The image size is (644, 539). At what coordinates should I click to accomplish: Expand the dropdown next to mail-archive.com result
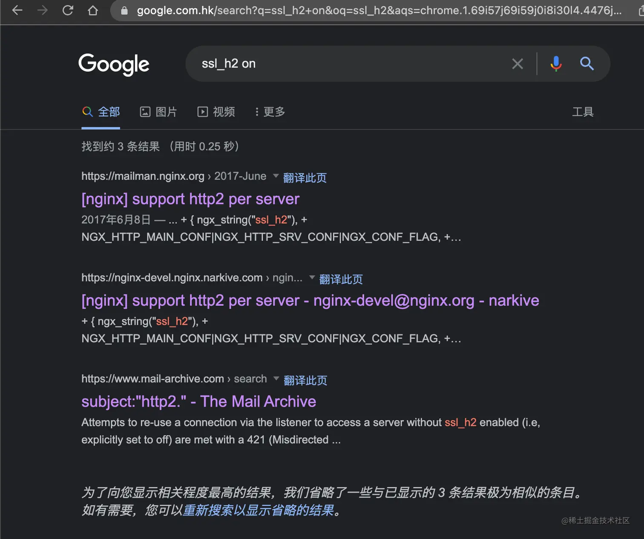(276, 378)
